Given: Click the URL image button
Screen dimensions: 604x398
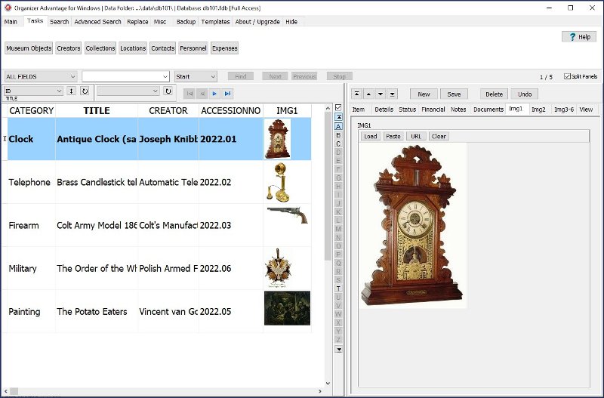Looking at the screenshot, I should coord(416,136).
